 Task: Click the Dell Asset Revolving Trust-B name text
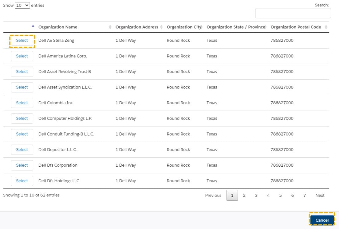click(x=65, y=72)
